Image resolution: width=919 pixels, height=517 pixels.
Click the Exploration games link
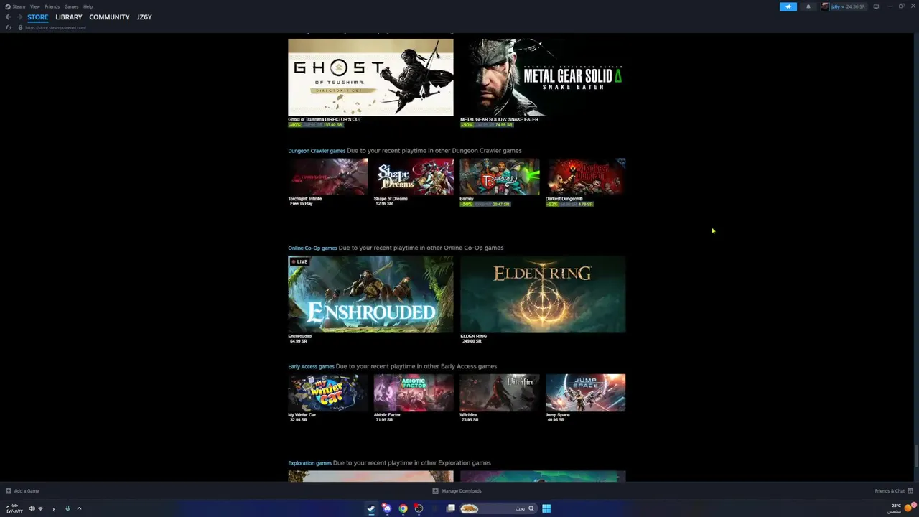click(309, 463)
